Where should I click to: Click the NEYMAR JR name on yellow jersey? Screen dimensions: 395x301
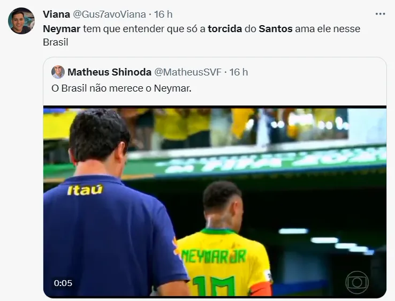tap(214, 256)
